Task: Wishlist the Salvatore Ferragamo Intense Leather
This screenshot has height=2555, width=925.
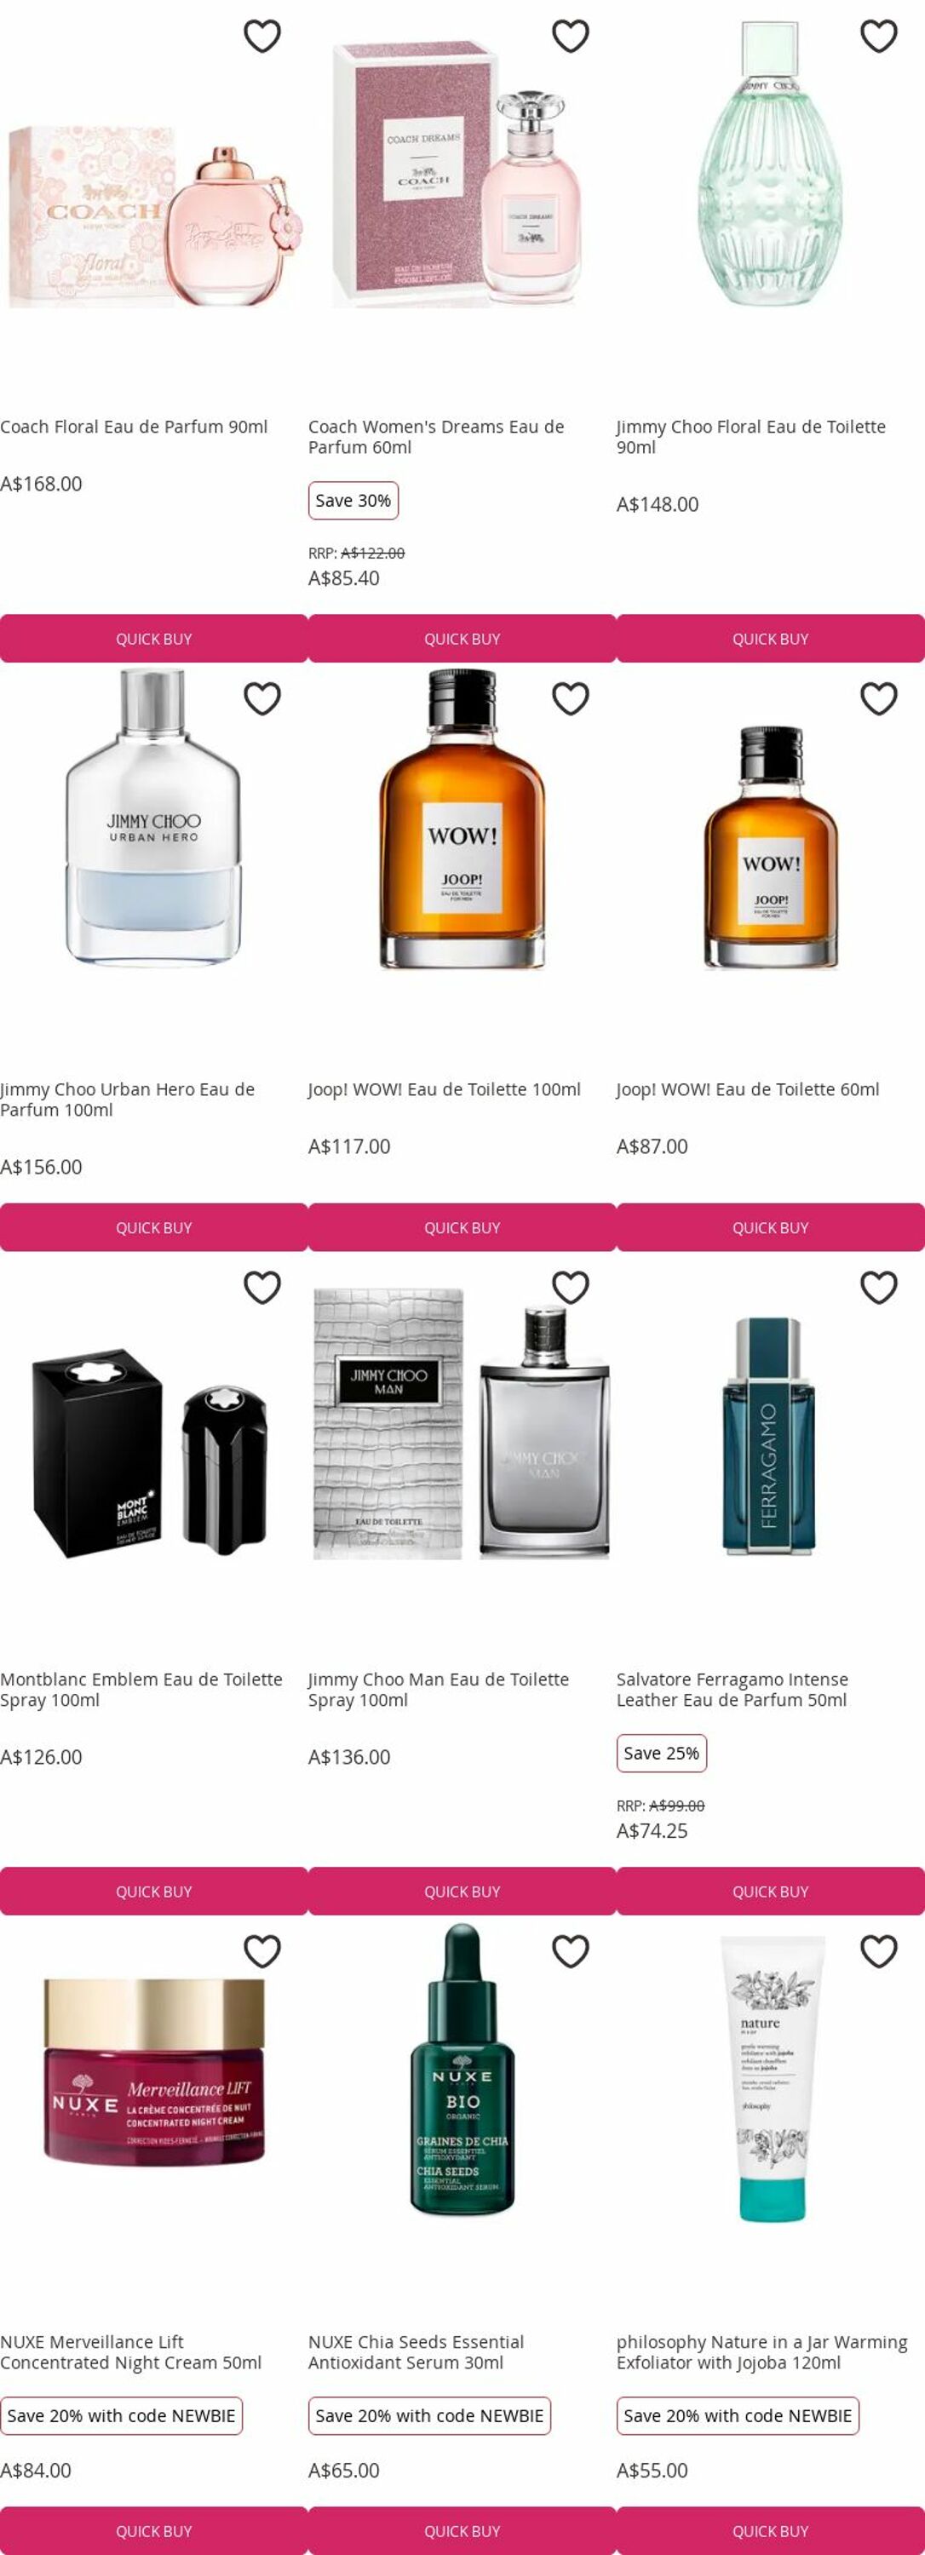Action: pos(879,1288)
